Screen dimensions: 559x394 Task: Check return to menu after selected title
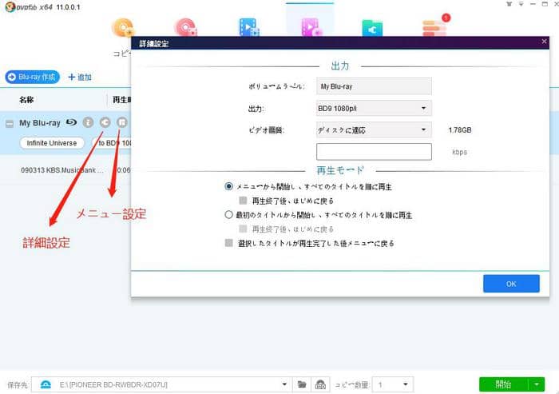pos(230,243)
